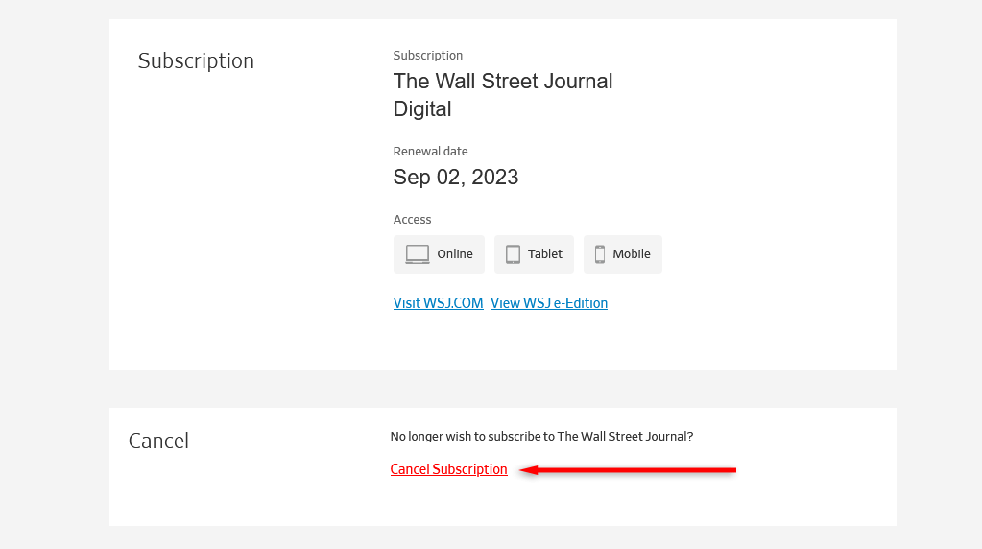Click the Sep 02, 2023 renewal date
This screenshot has width=982, height=549.
(456, 177)
